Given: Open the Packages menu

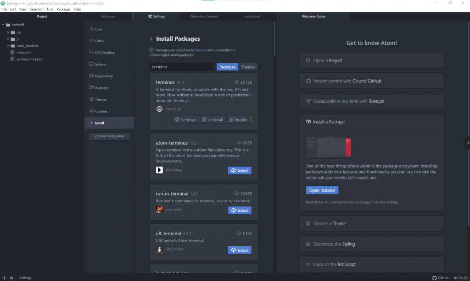Looking at the screenshot, I should point(63,9).
